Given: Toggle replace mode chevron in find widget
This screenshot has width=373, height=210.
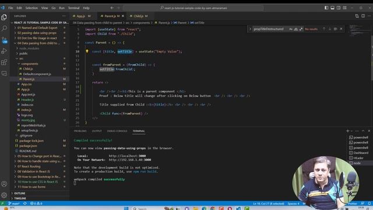Looking at the screenshot, I should coord(250,29).
